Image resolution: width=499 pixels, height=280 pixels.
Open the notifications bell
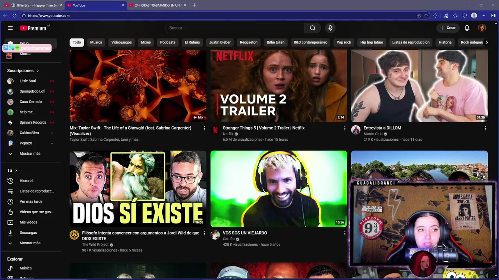point(467,28)
